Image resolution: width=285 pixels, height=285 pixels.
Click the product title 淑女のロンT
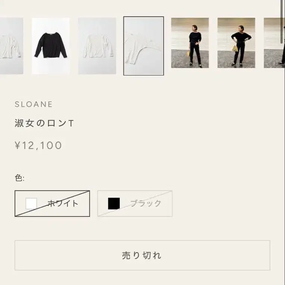pyautogui.click(x=44, y=123)
